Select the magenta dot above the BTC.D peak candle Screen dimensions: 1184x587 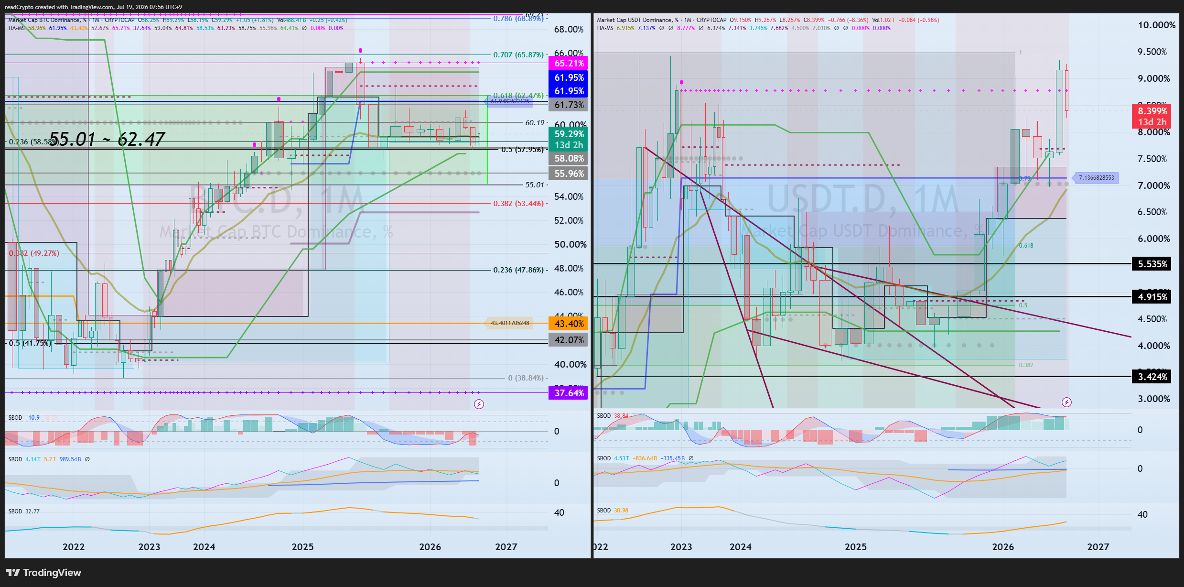[360, 50]
